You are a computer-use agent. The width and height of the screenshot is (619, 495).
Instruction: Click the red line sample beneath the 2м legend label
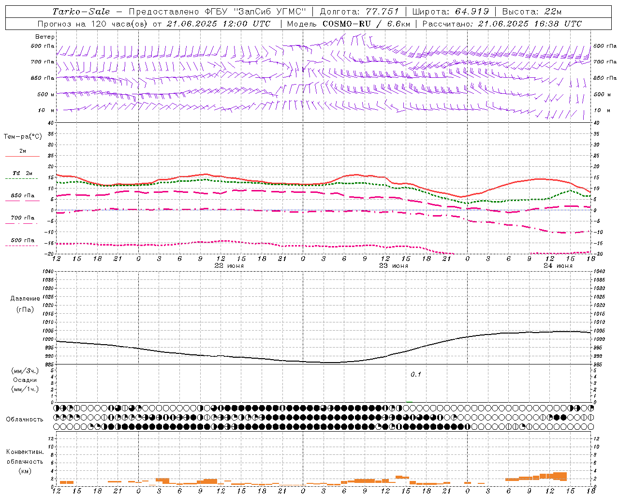[x=22, y=157]
